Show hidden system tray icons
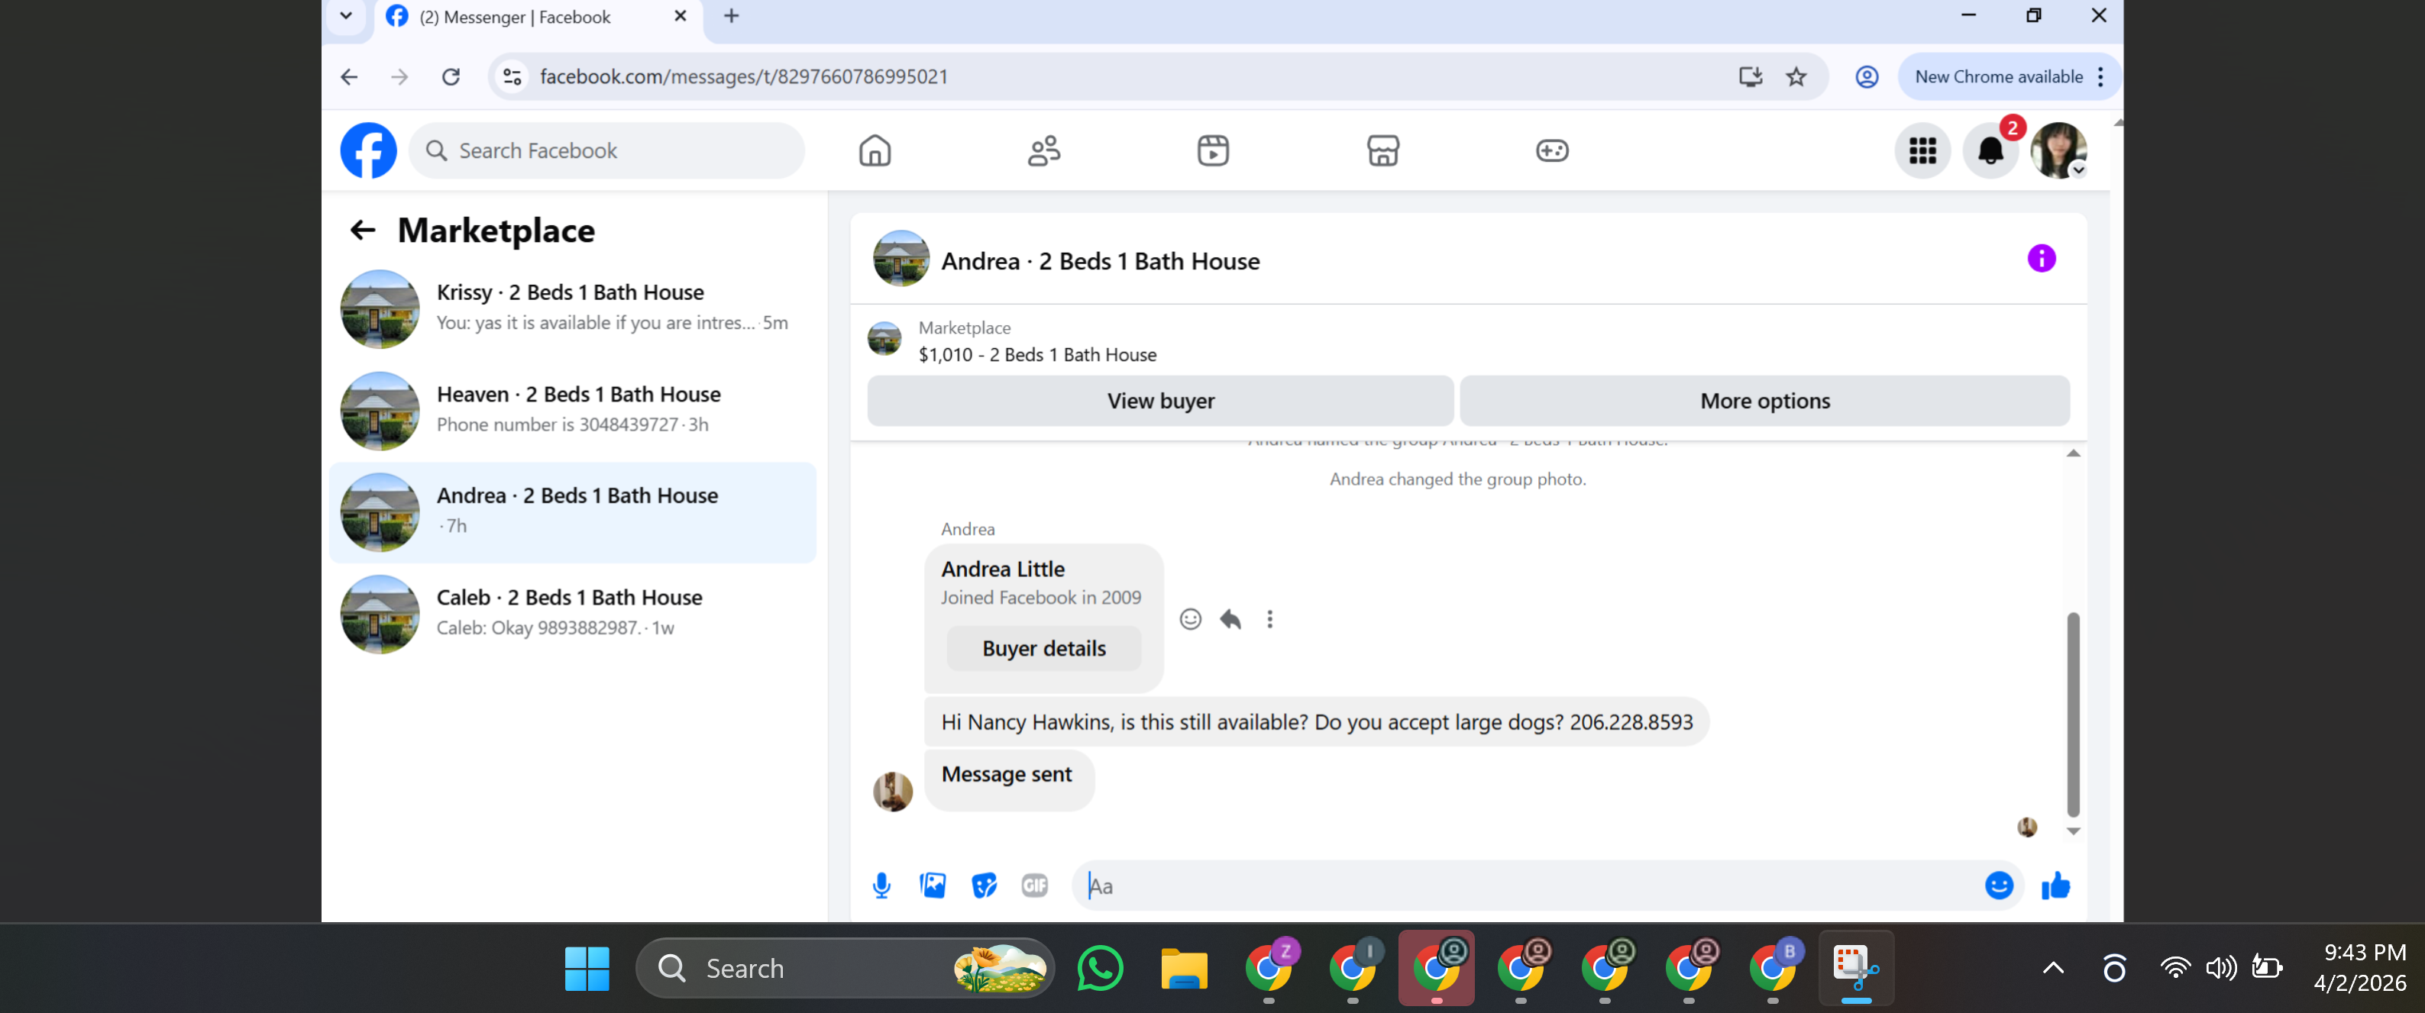Image resolution: width=2425 pixels, height=1013 pixels. tap(2052, 968)
